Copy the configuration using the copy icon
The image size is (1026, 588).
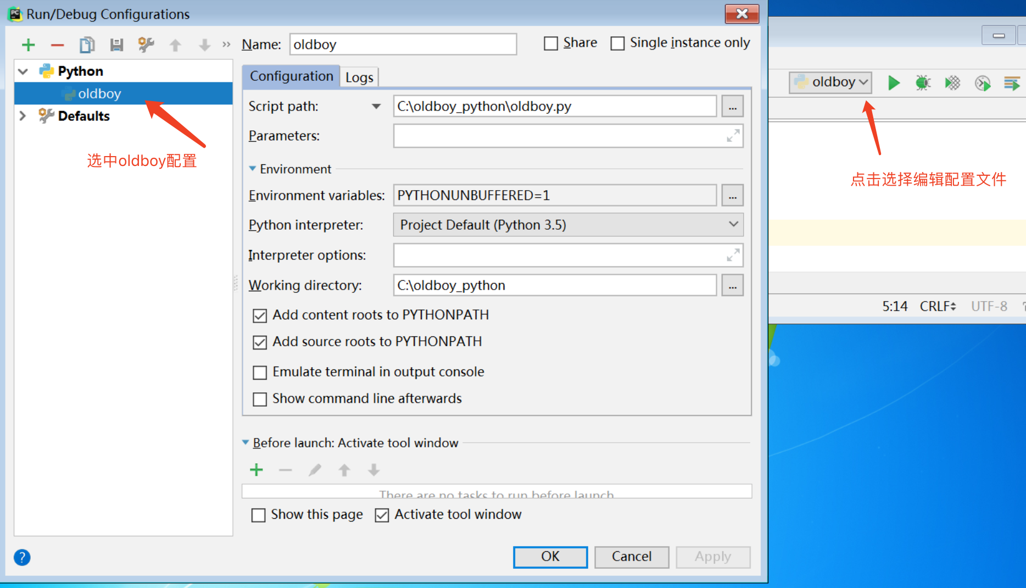87,45
